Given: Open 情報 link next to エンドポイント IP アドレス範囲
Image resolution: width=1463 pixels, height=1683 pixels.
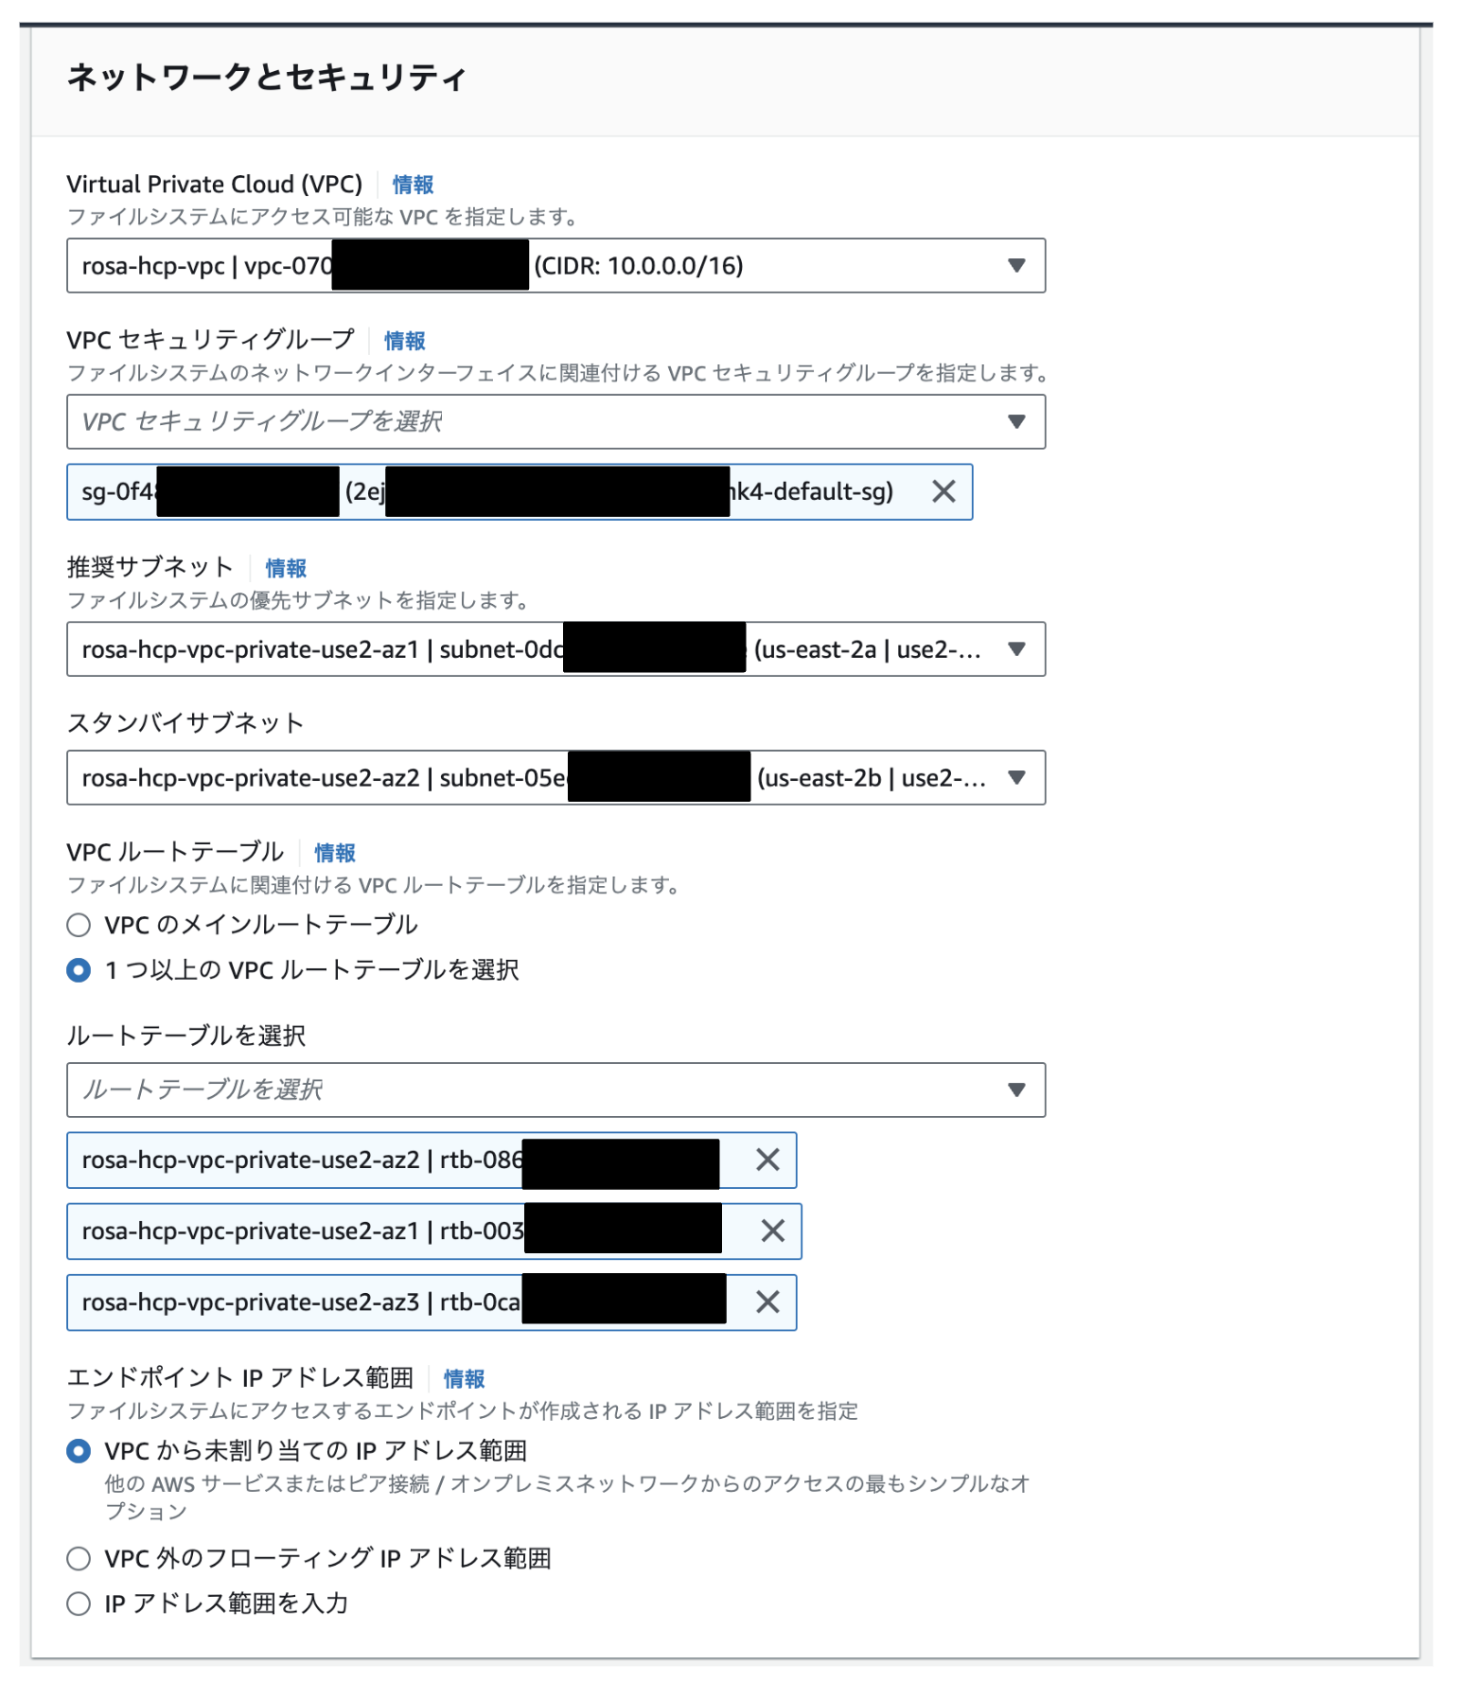Looking at the screenshot, I should coord(464,1379).
